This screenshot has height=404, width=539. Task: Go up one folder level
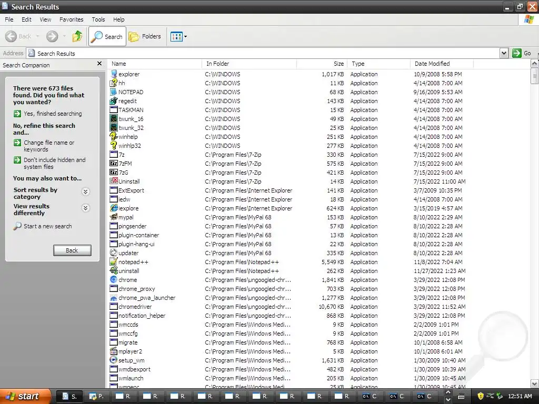tap(77, 36)
